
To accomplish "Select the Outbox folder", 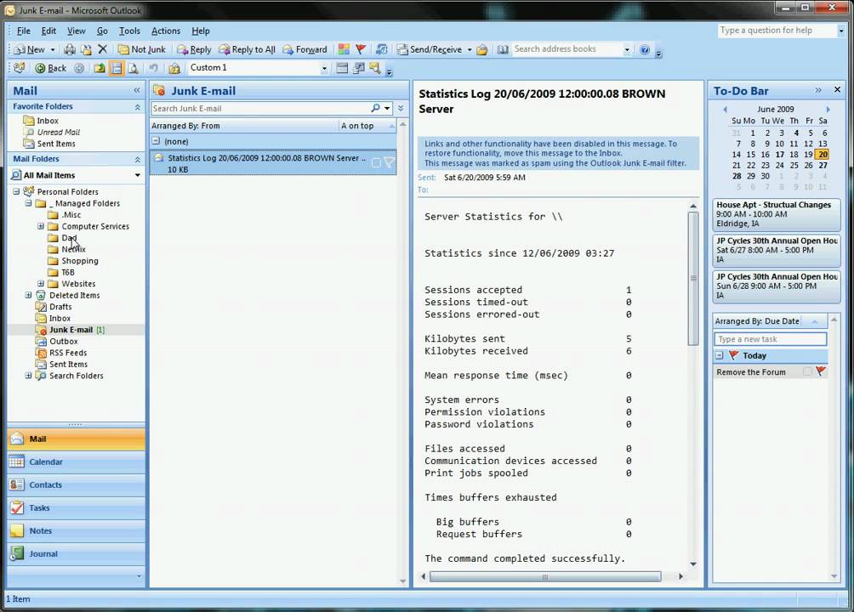I will tap(63, 342).
